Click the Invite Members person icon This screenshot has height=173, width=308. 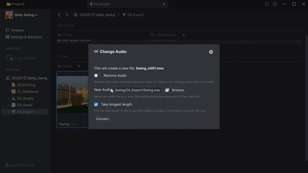click(x=7, y=165)
